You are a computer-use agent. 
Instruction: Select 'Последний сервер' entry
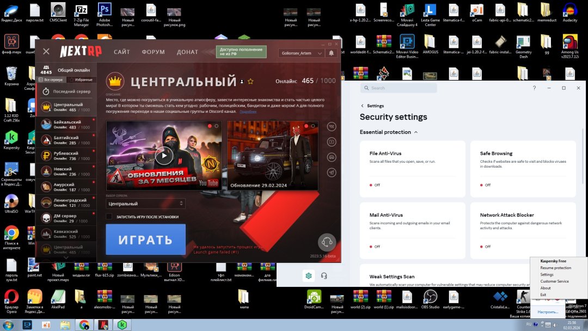pos(66,91)
